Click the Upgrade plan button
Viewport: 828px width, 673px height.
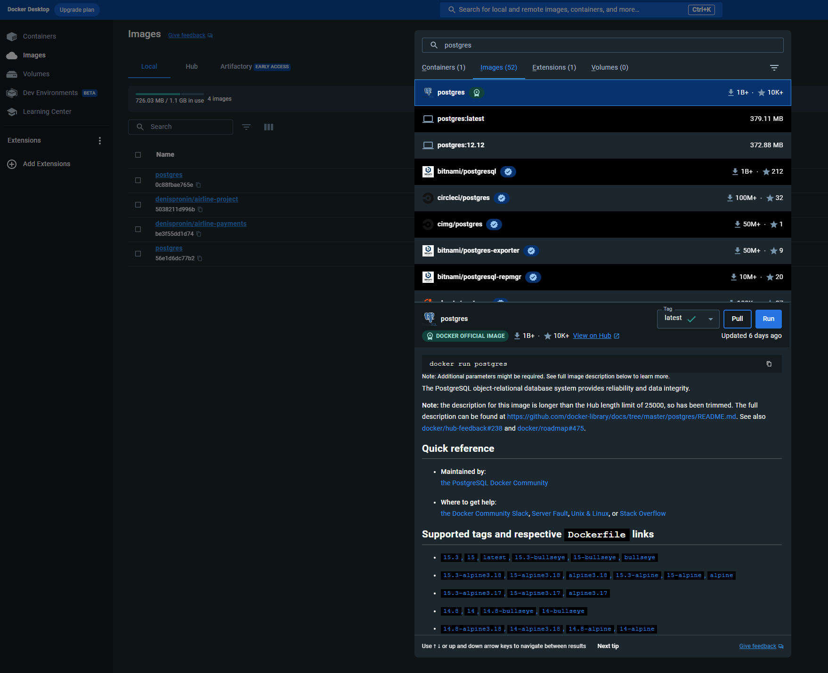77,10
